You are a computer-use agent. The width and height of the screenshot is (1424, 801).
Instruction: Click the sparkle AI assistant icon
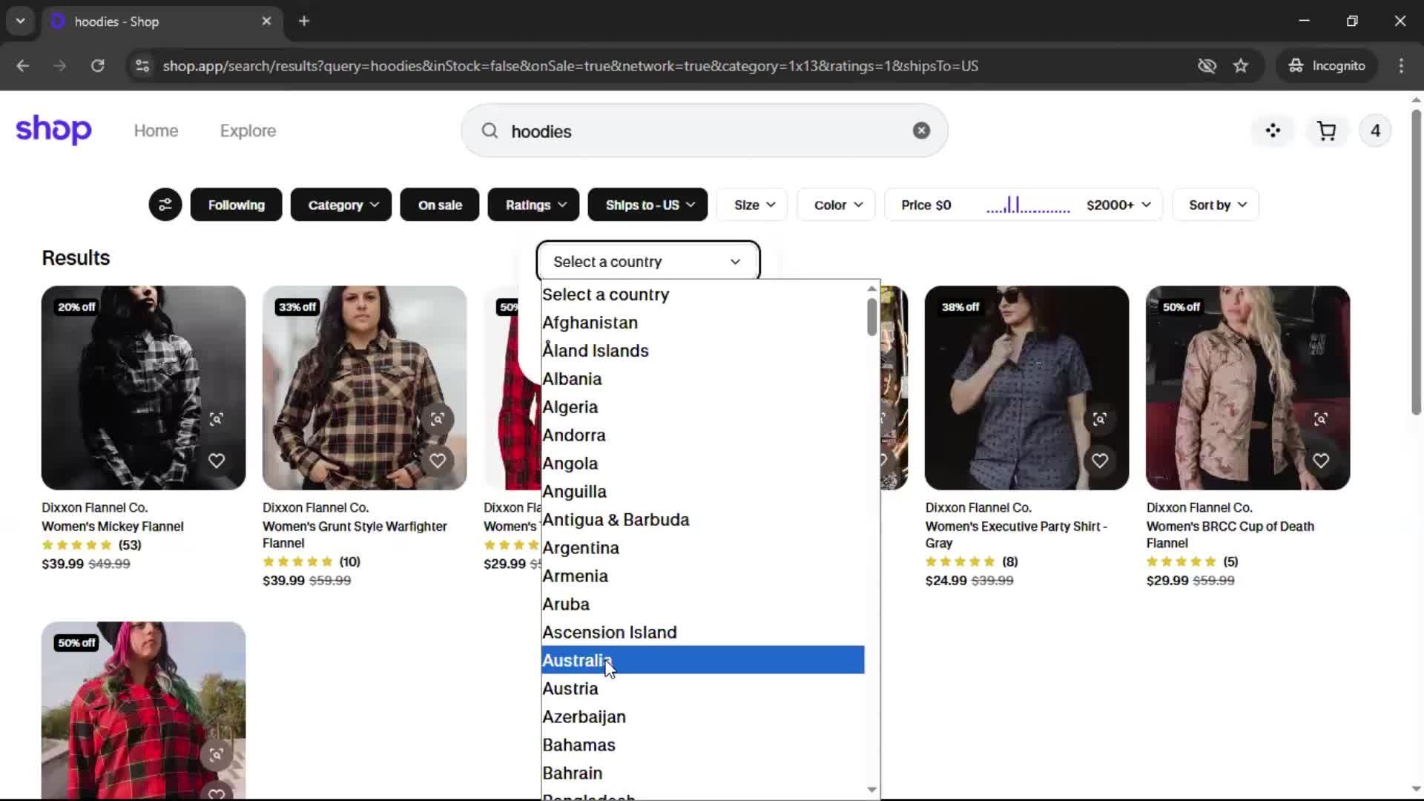(x=1273, y=131)
